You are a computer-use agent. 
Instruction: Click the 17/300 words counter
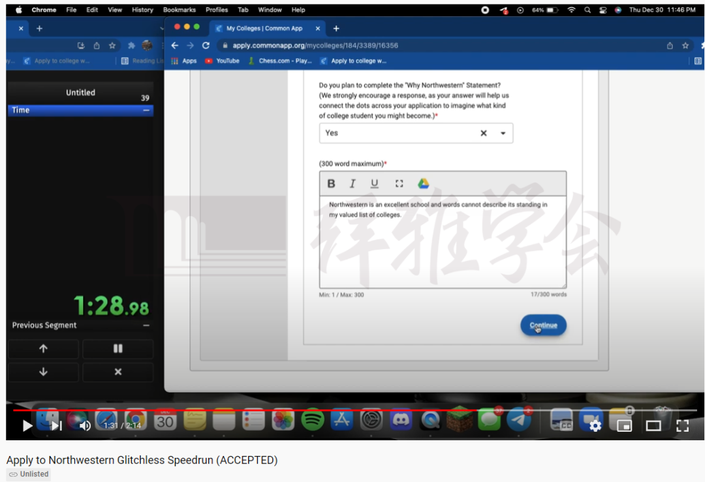pos(548,295)
